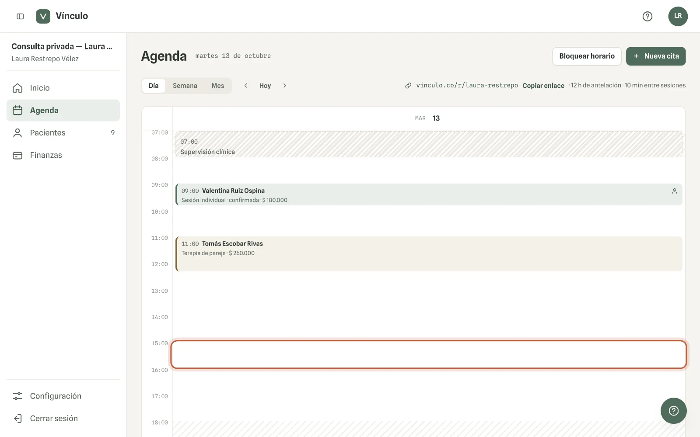Open the Tomás Escobar Rivas appointment
This screenshot has width=700, height=437.
click(429, 254)
